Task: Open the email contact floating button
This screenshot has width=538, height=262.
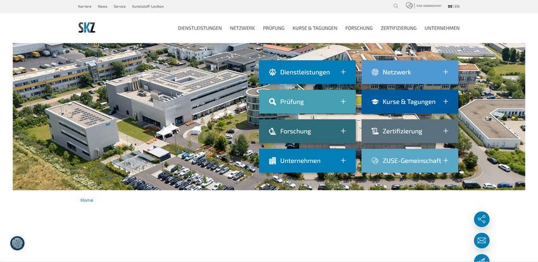Action: point(482,241)
